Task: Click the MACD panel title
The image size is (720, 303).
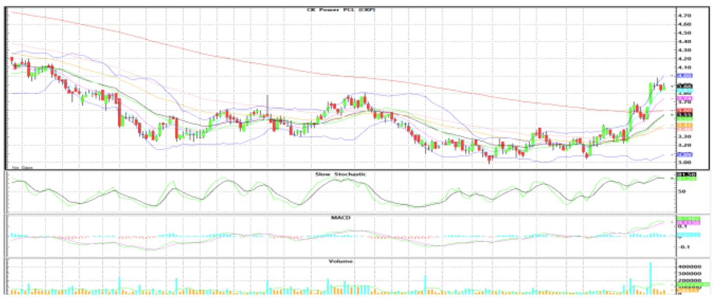Action: click(x=340, y=217)
